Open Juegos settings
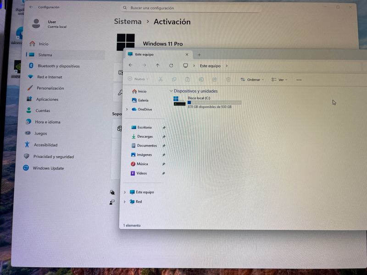Screen dimensions: 367x275 (36, 133)
